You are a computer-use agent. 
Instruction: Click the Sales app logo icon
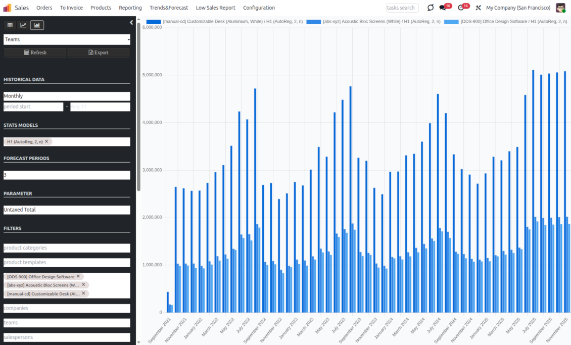(x=7, y=8)
